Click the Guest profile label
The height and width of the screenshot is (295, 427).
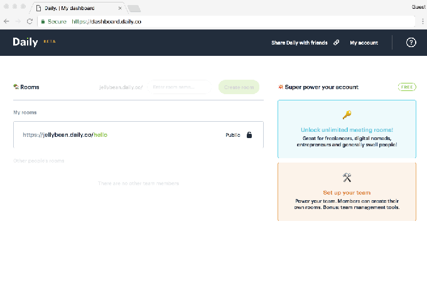(x=419, y=7)
